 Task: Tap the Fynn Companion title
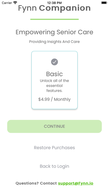(54, 8)
